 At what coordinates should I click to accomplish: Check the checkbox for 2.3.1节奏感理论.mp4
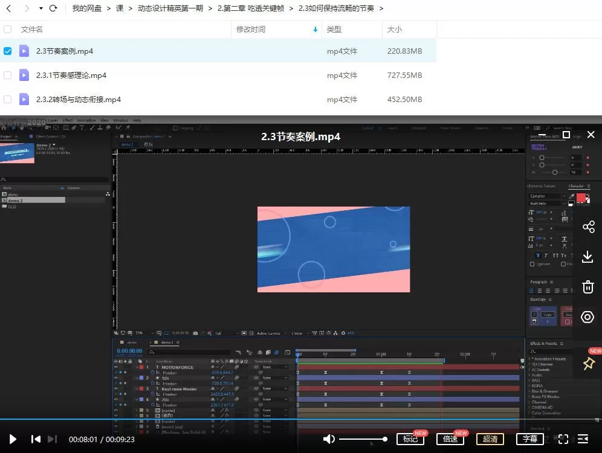point(7,75)
